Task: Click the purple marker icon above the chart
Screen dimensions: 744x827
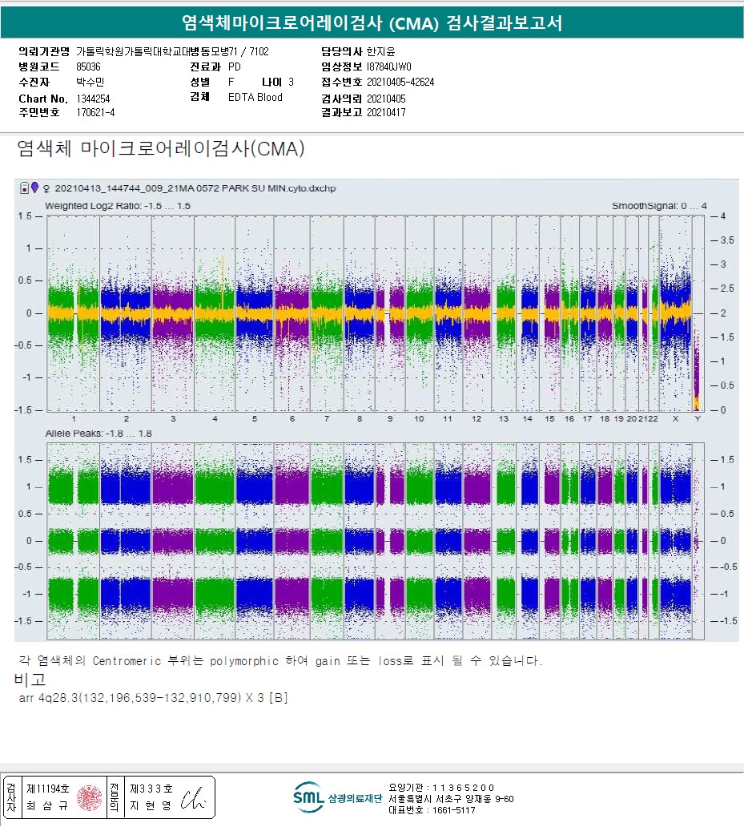Action: pos(34,188)
